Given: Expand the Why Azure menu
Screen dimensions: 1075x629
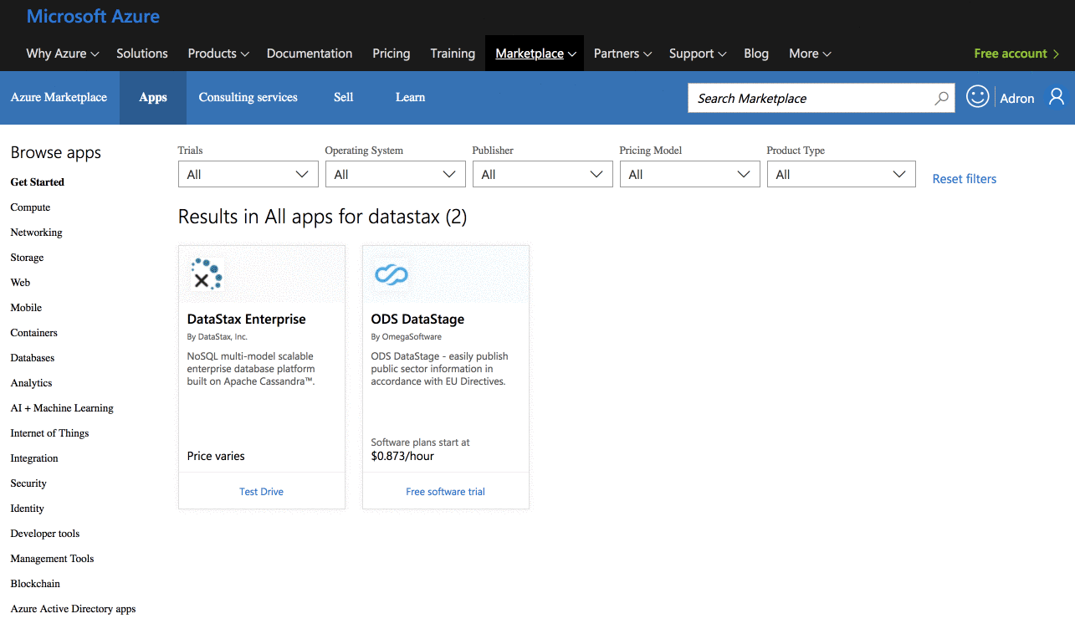Looking at the screenshot, I should click(x=63, y=54).
